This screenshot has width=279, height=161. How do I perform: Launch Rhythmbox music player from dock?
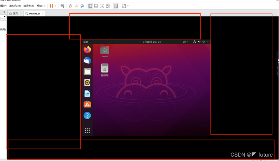[x=87, y=83]
